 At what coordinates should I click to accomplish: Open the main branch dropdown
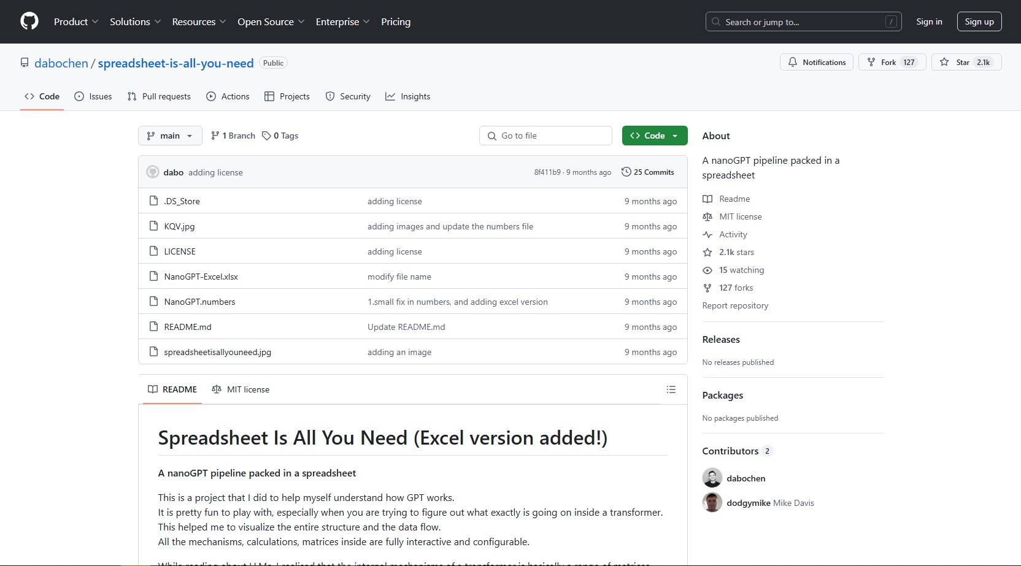click(170, 136)
